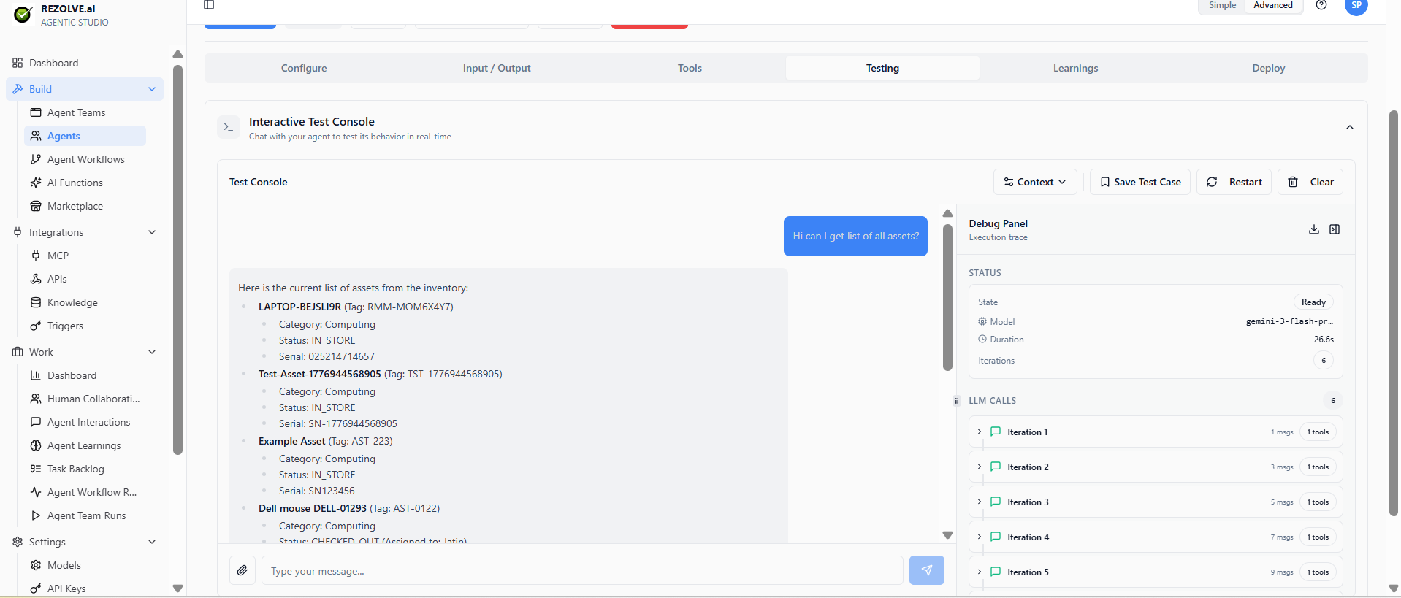Click the send message arrow button
This screenshot has width=1401, height=598.
tap(927, 570)
